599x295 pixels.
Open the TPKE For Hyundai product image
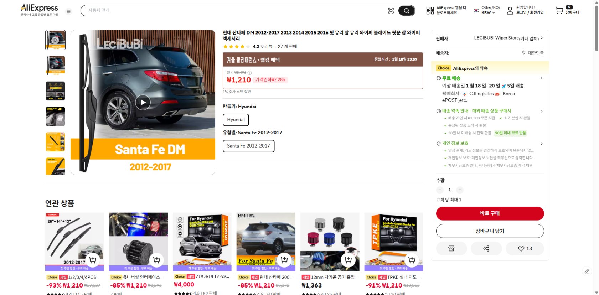tap(394, 242)
